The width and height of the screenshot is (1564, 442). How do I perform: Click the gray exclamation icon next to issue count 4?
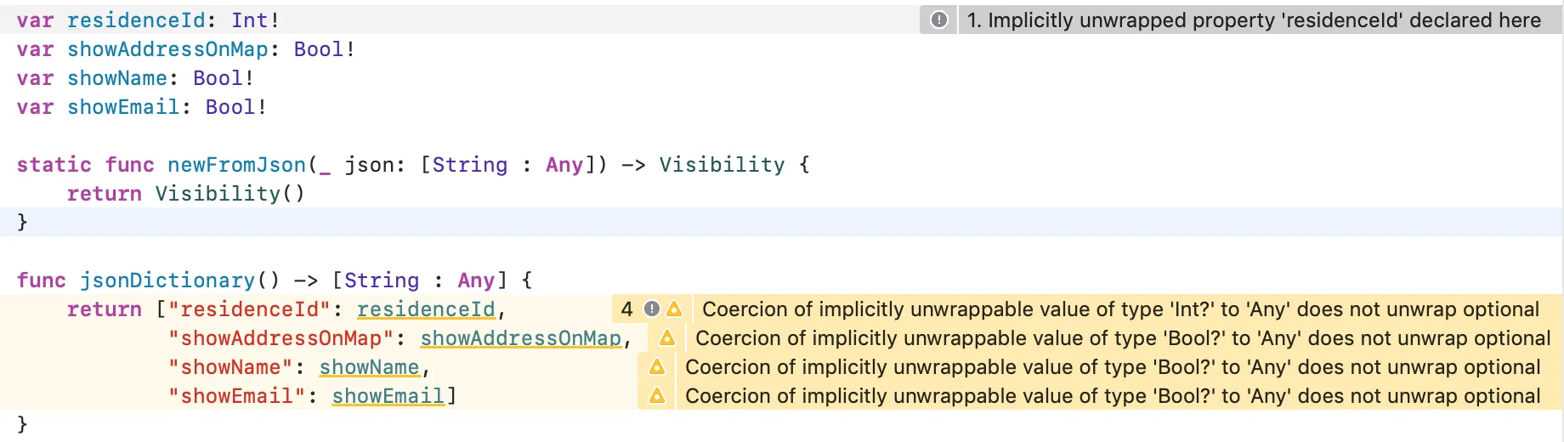(x=652, y=309)
